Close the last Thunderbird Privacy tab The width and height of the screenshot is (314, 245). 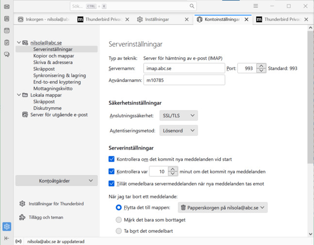[x=306, y=19]
